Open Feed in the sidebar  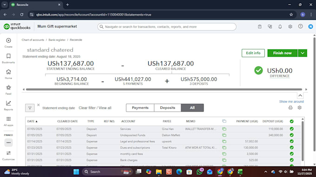coord(8,90)
